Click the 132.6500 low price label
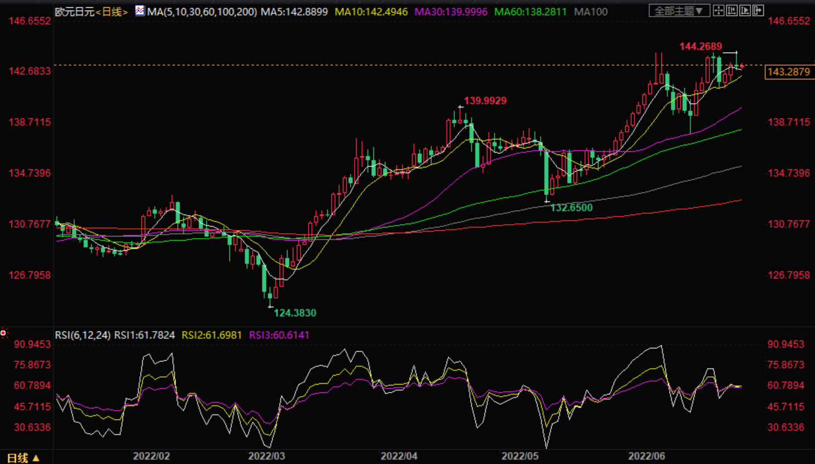 tap(571, 208)
